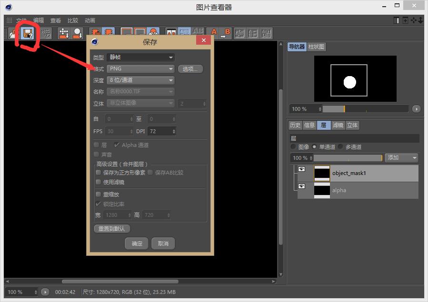Open the 类型 dropdown showing 静帧

tap(141, 57)
